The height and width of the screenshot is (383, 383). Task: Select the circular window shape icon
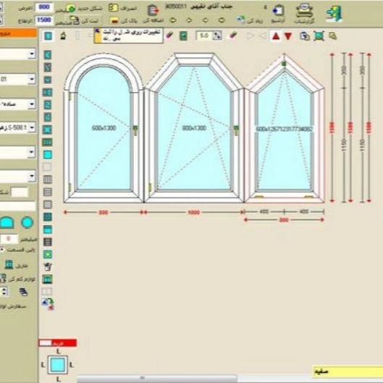coord(27,222)
